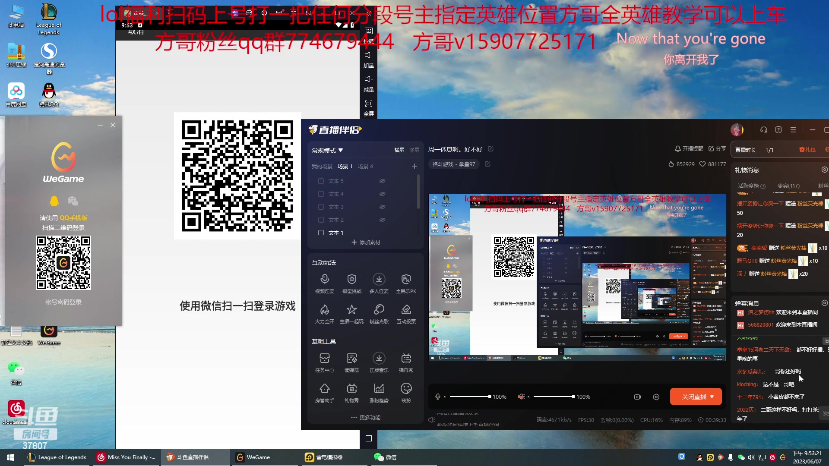Open 房管助手 room manager assistant
The image size is (829, 466).
point(325,393)
